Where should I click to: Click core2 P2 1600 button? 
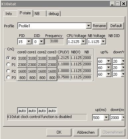click(42, 71)
